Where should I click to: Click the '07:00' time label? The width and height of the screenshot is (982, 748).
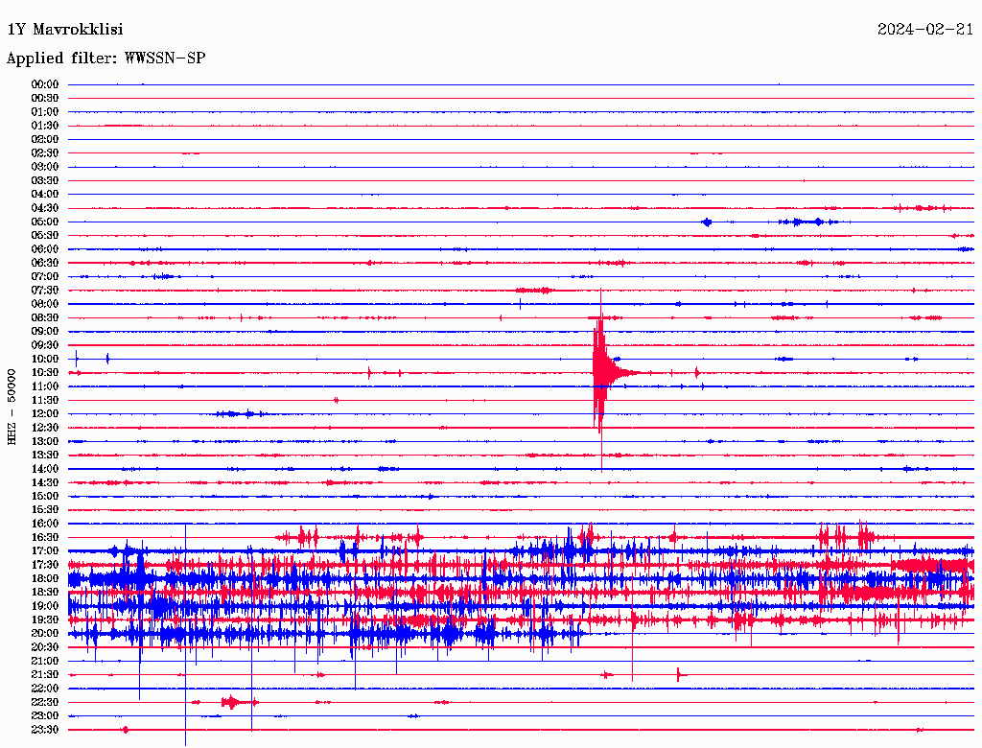44,276
